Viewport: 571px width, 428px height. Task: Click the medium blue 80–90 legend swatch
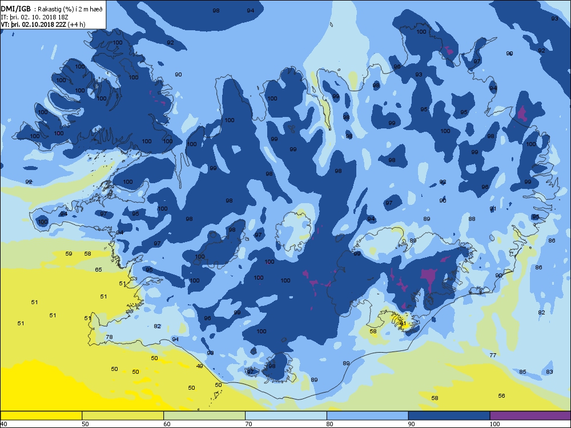(367, 415)
